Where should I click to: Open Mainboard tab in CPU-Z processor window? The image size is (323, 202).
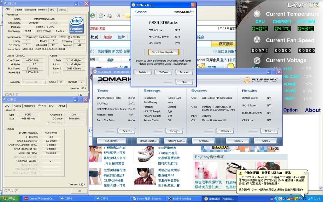tap(30, 10)
